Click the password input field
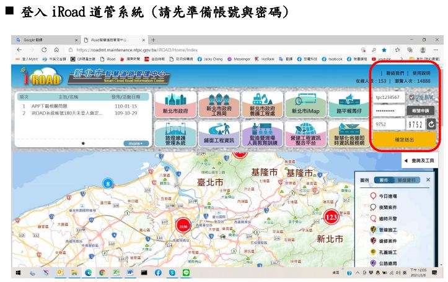 click(x=389, y=111)
